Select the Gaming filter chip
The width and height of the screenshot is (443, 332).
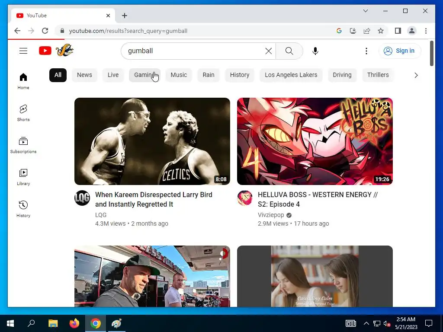(x=144, y=75)
